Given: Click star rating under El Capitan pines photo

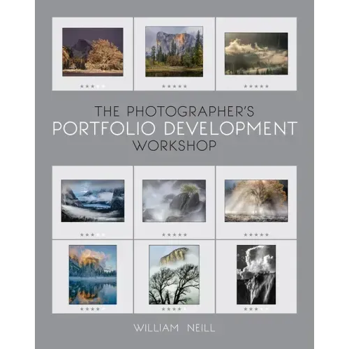Looking at the screenshot, I should click(x=174, y=87).
